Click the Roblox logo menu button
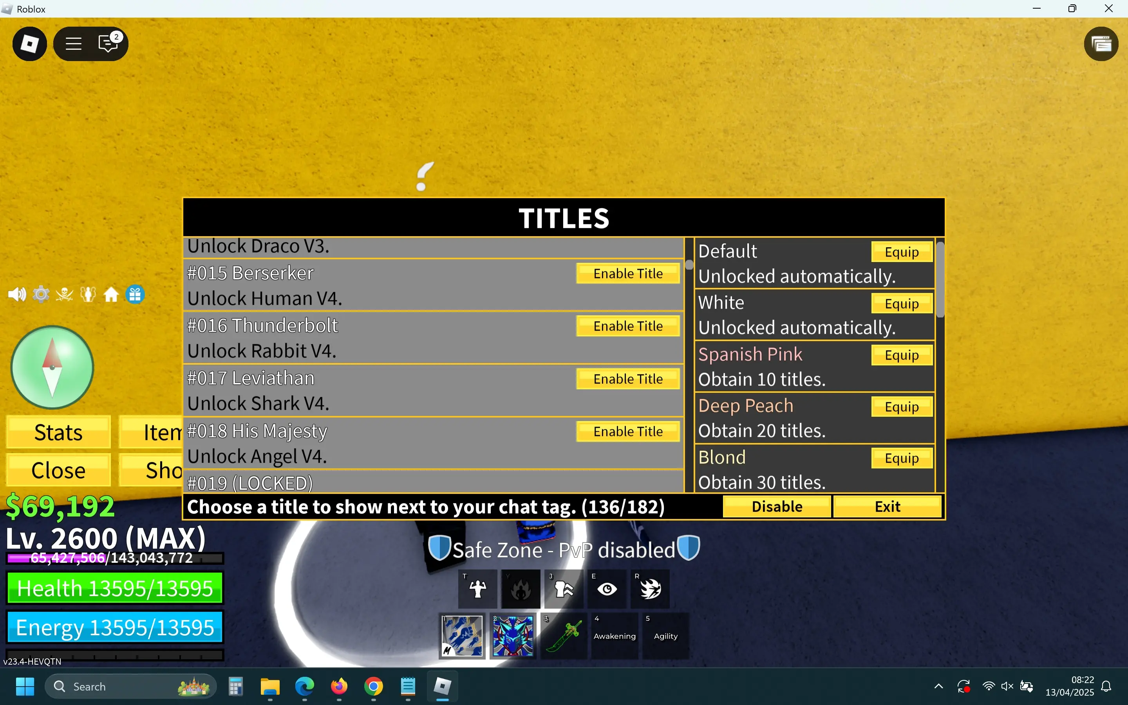 29,44
